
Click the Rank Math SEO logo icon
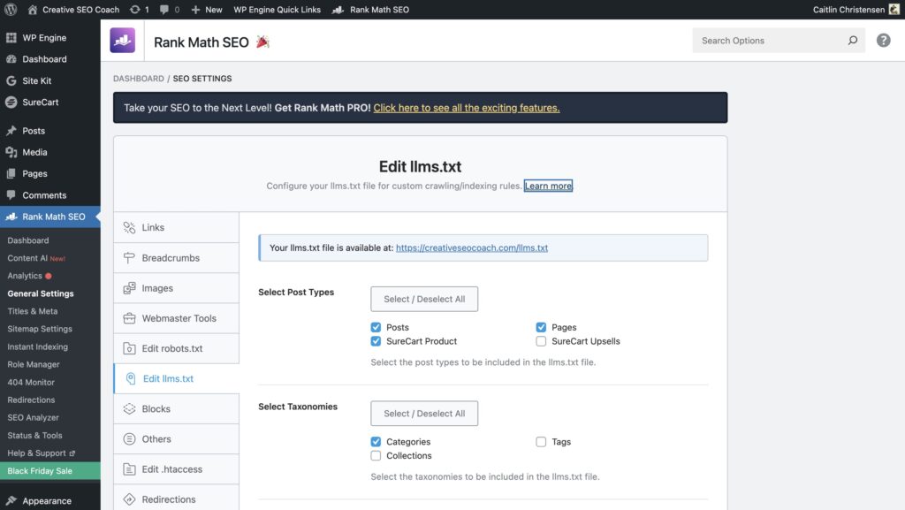click(x=123, y=41)
